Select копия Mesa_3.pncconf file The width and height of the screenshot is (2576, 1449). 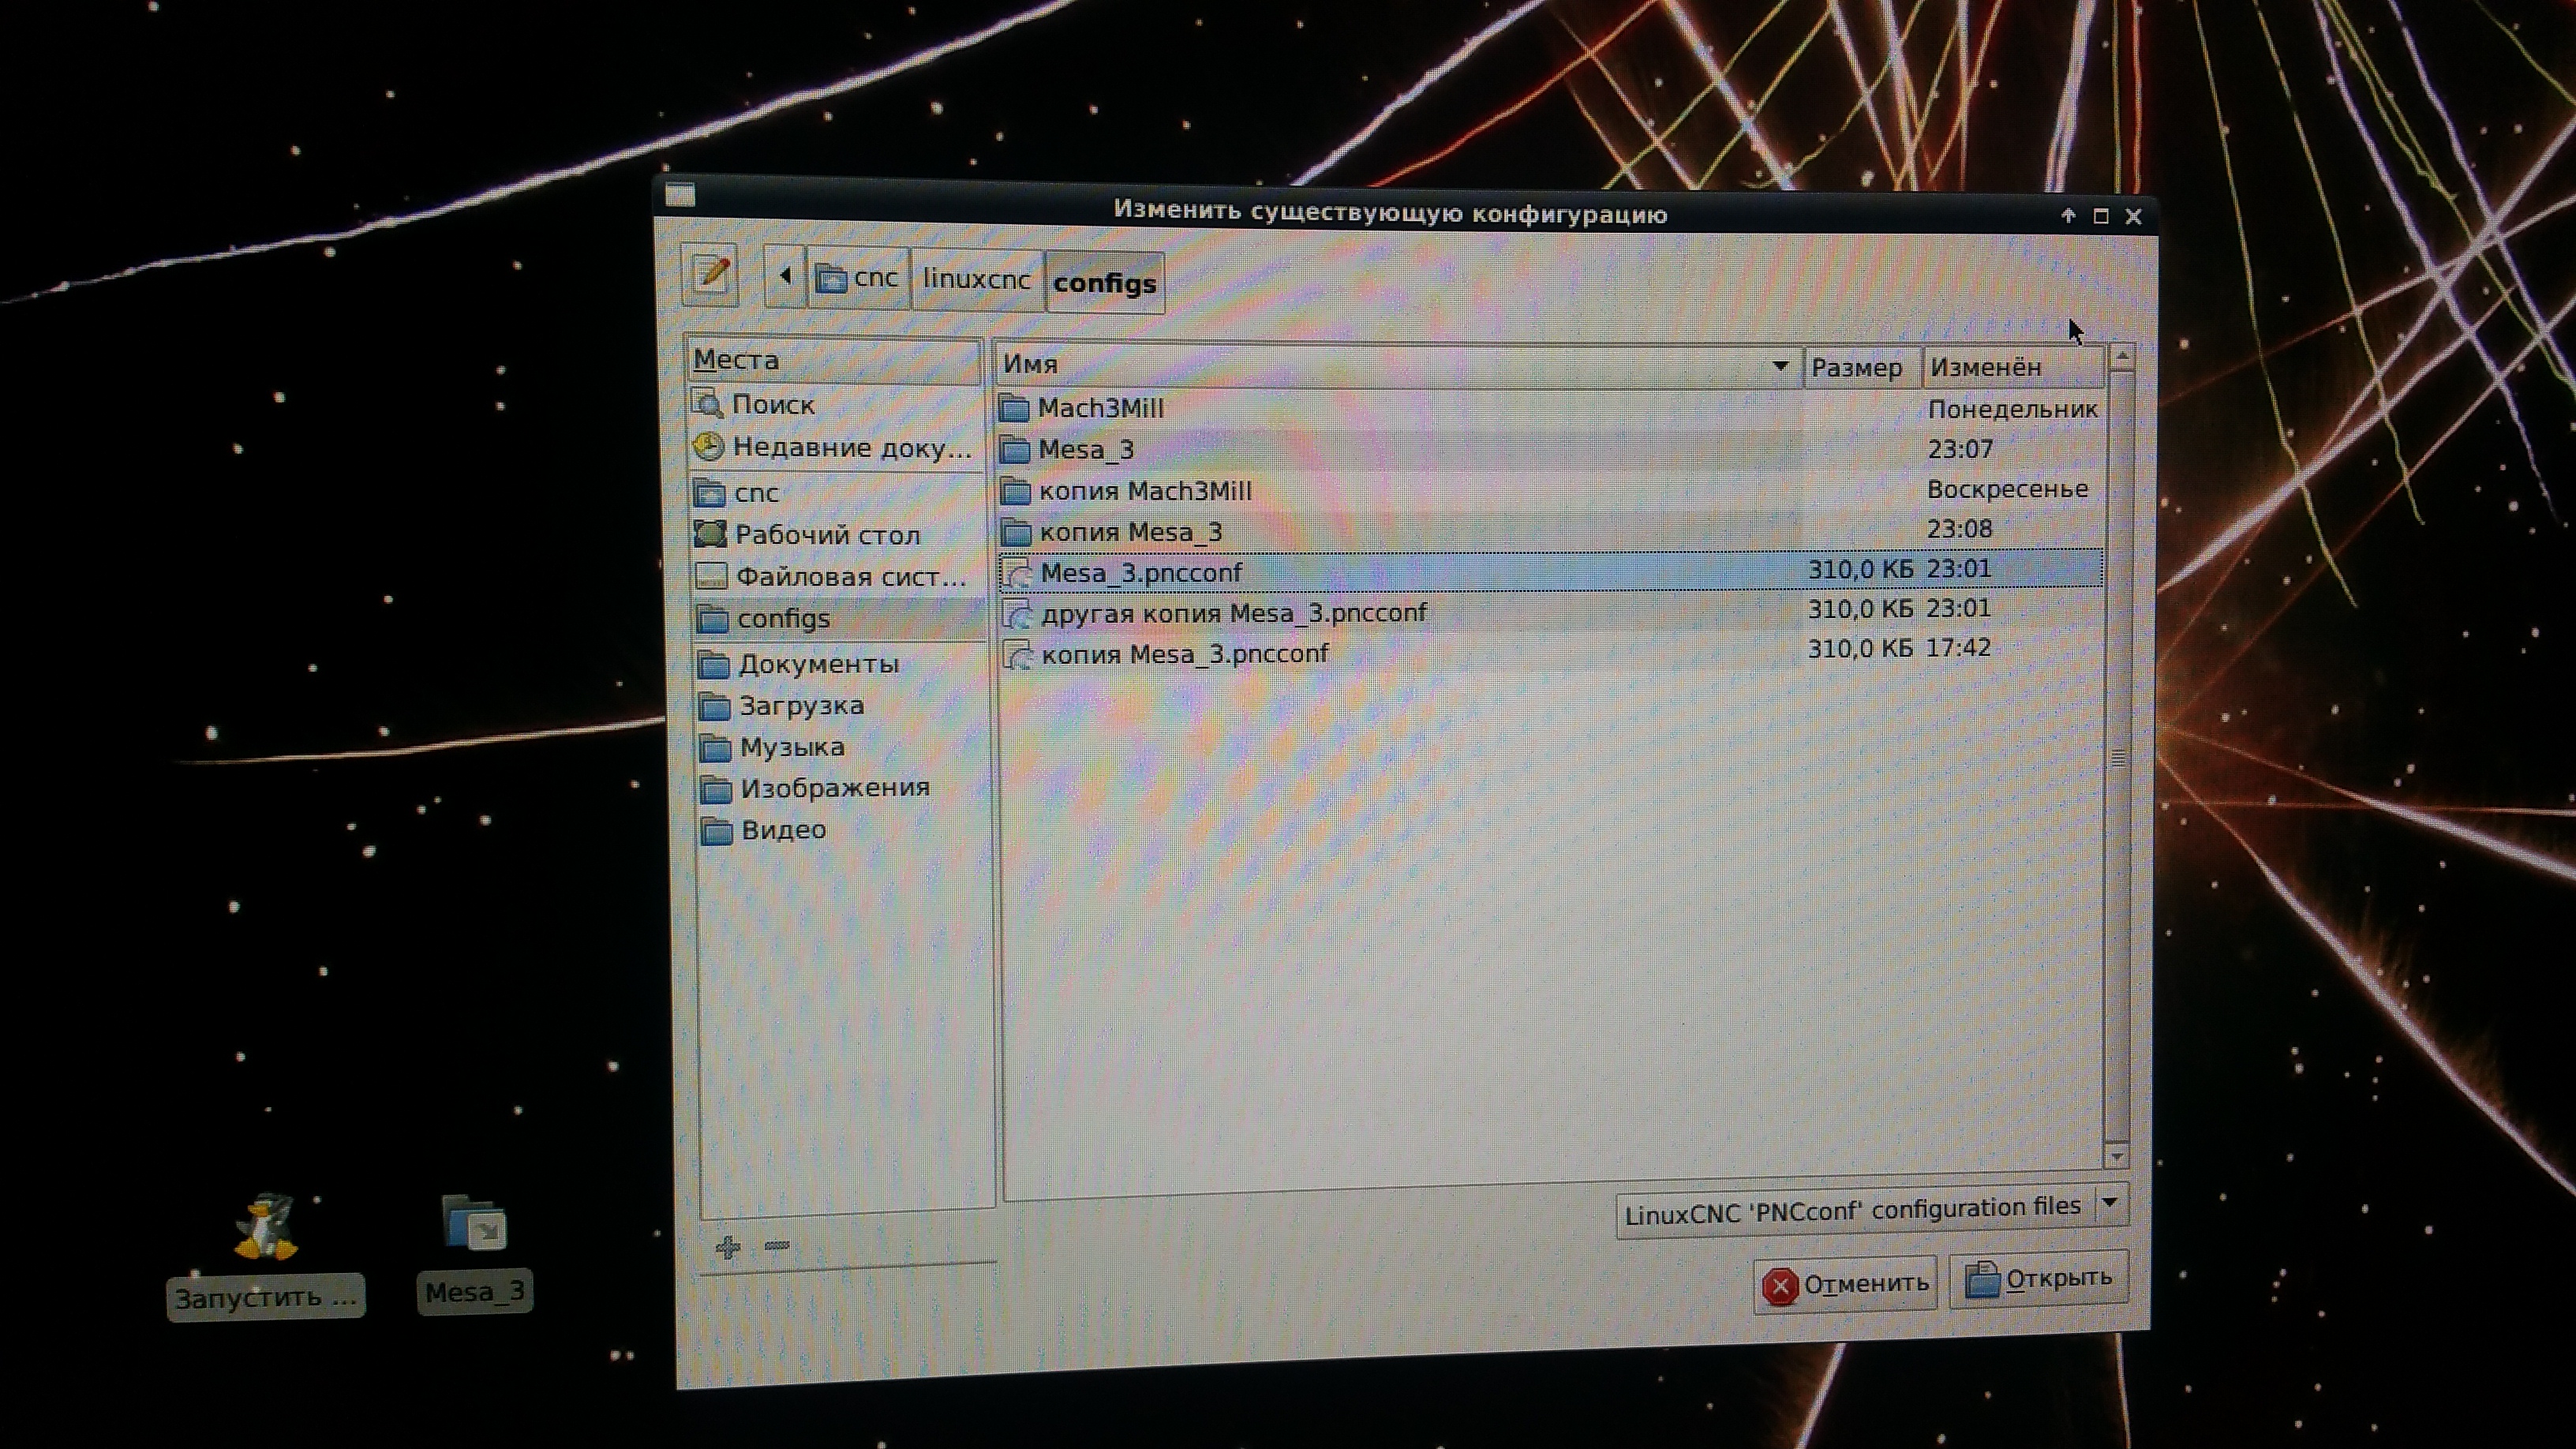click(x=1184, y=654)
